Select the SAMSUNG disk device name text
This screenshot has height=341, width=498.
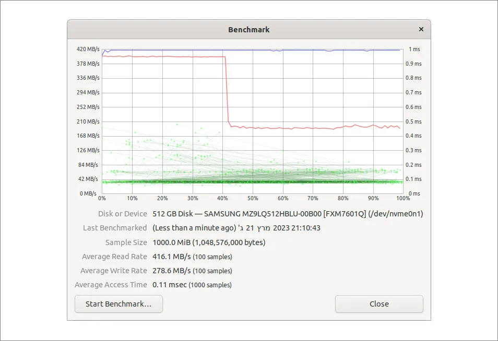coord(287,214)
